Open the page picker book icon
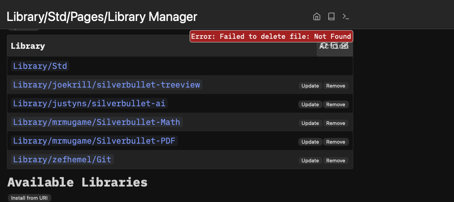 pyautogui.click(x=331, y=17)
